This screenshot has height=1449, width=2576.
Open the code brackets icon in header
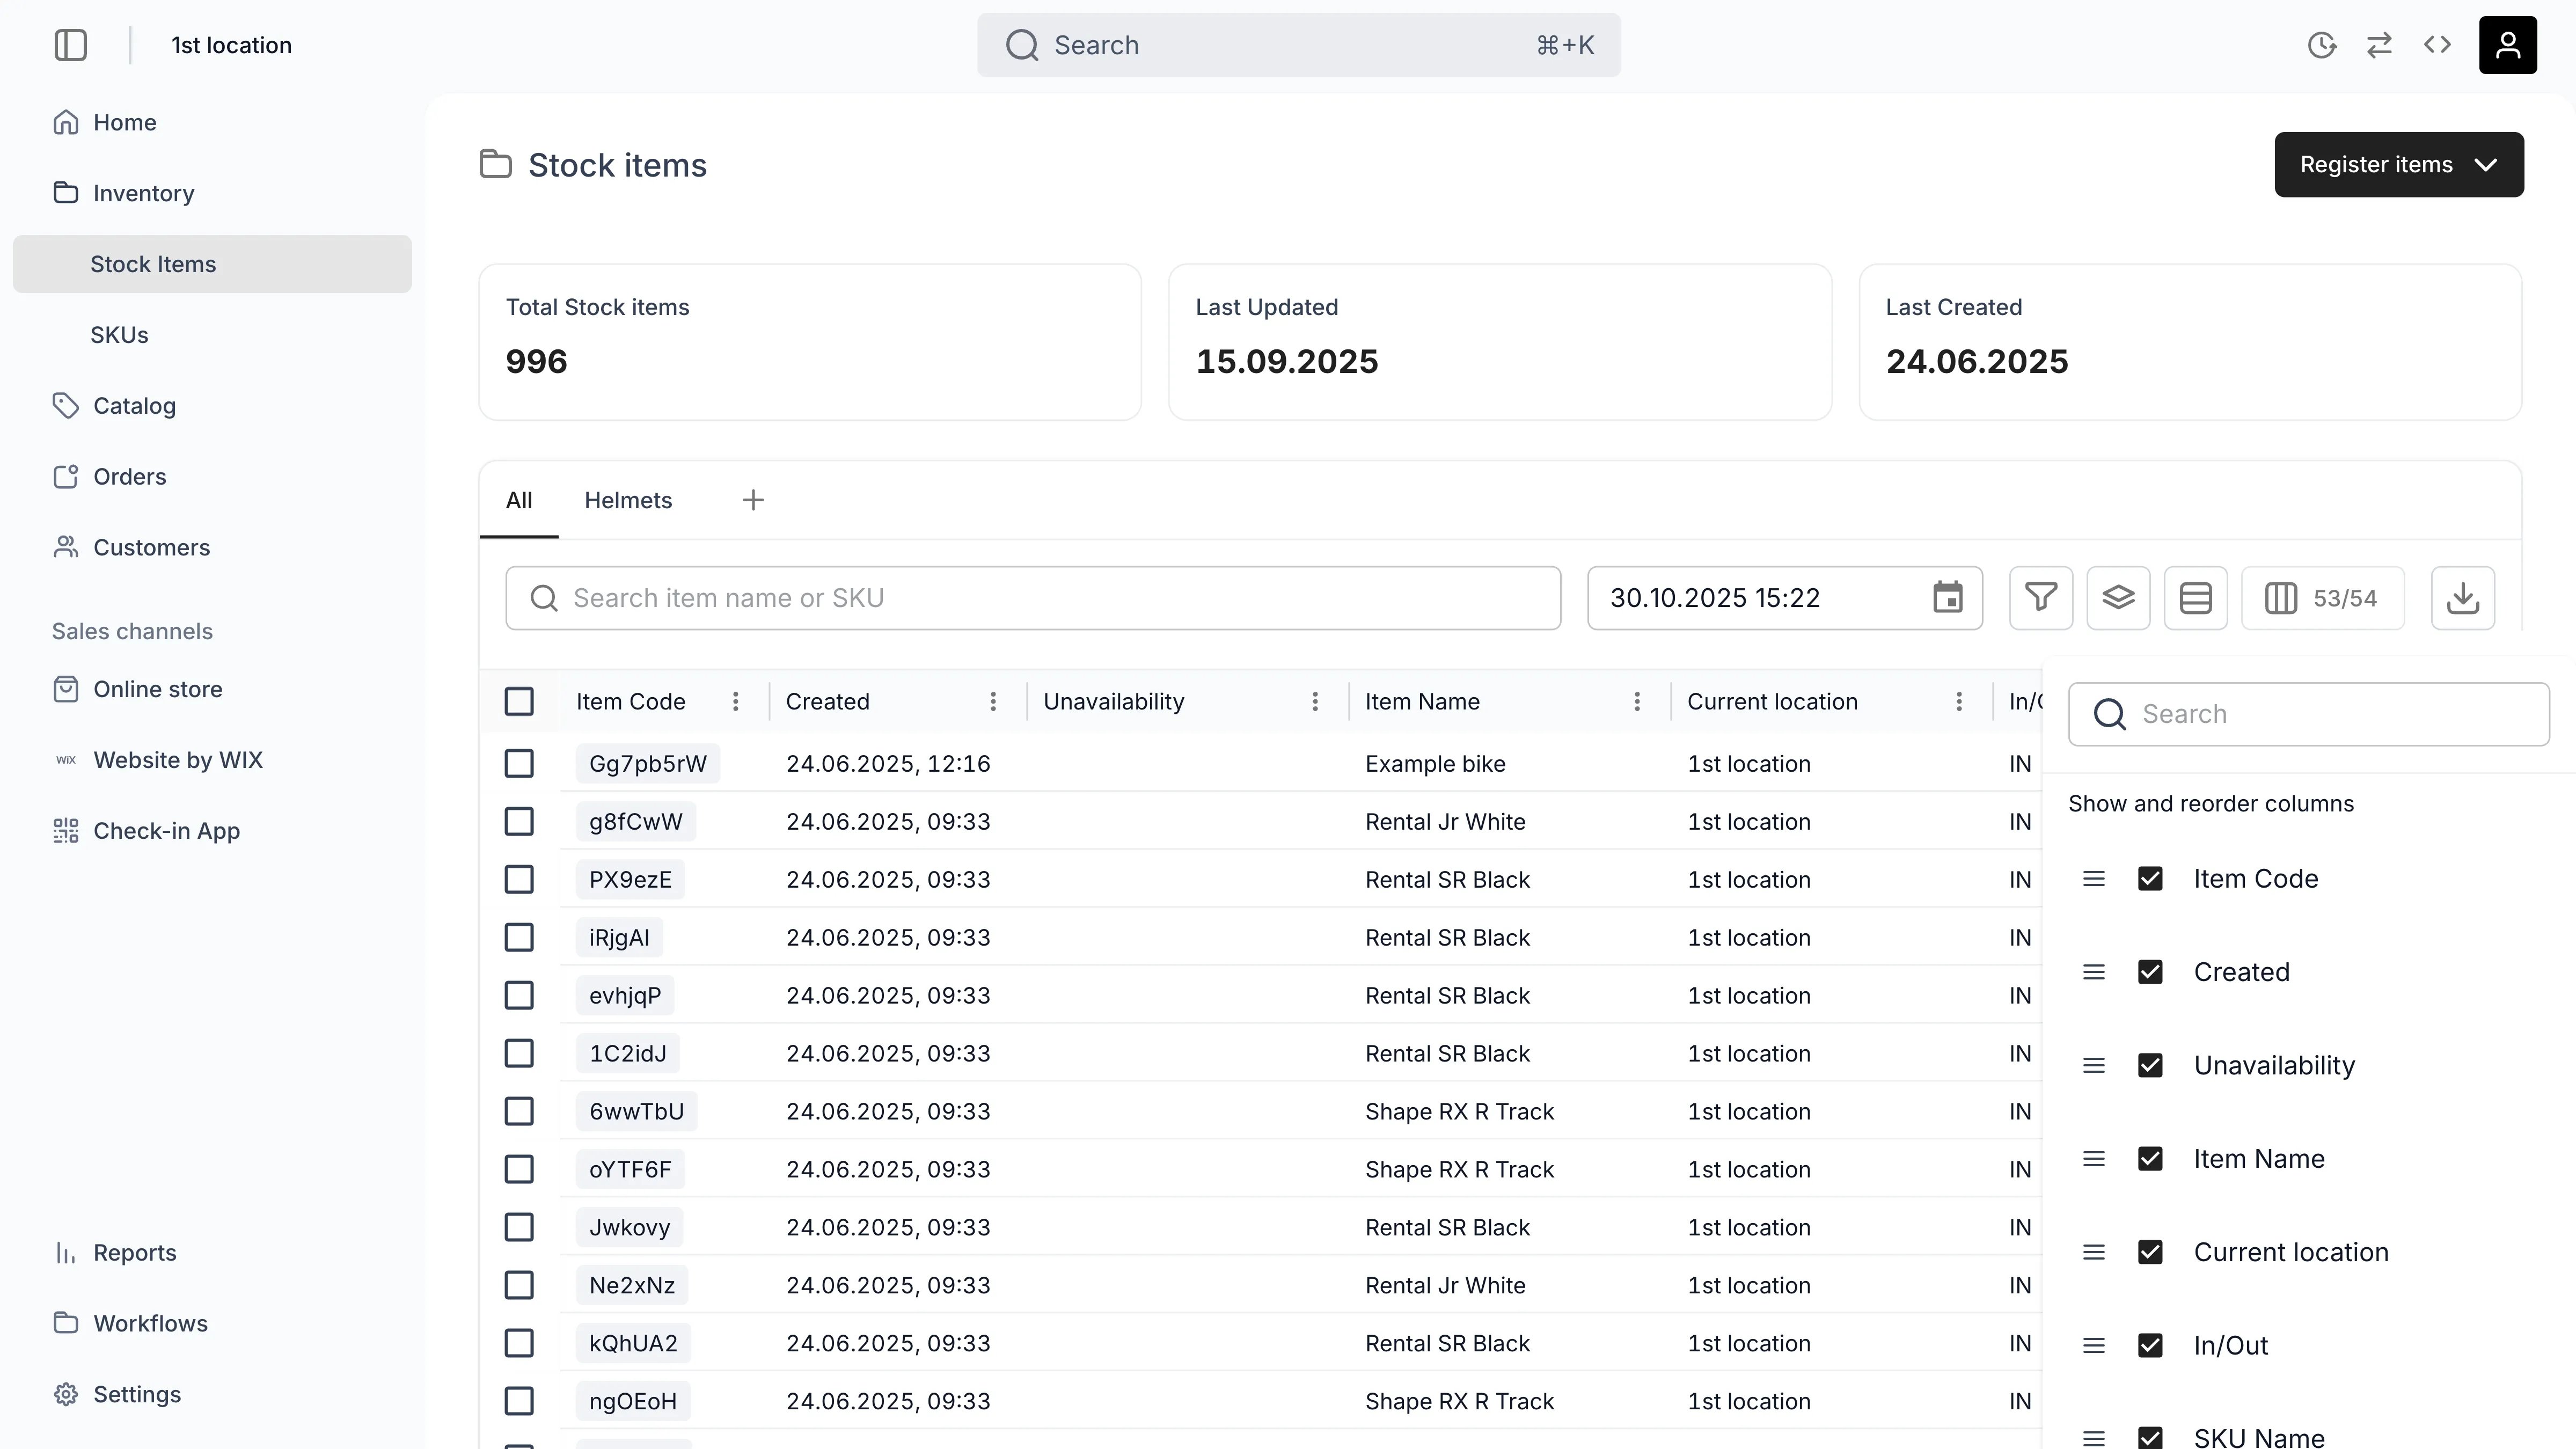point(2437,45)
